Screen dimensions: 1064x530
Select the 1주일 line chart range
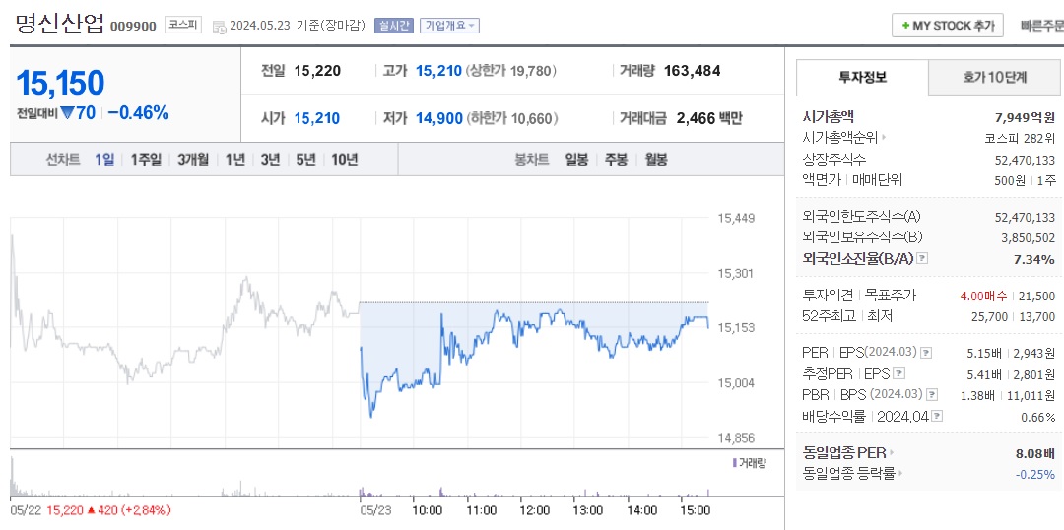pos(146,161)
